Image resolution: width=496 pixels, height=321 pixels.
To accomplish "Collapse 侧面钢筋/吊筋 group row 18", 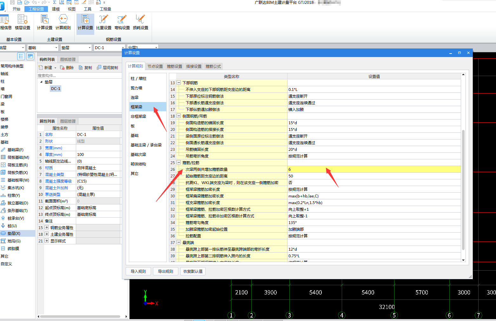I will point(179,116).
